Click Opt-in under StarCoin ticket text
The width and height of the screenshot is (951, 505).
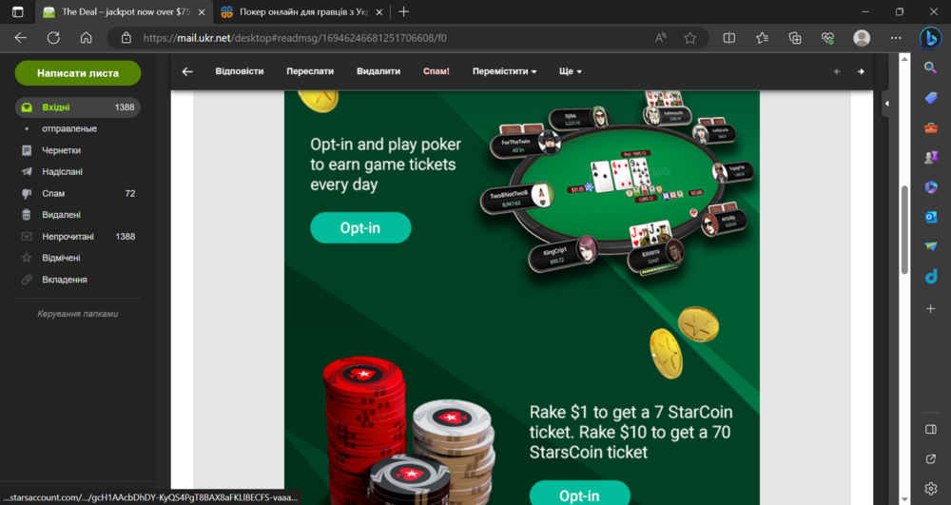click(x=579, y=495)
